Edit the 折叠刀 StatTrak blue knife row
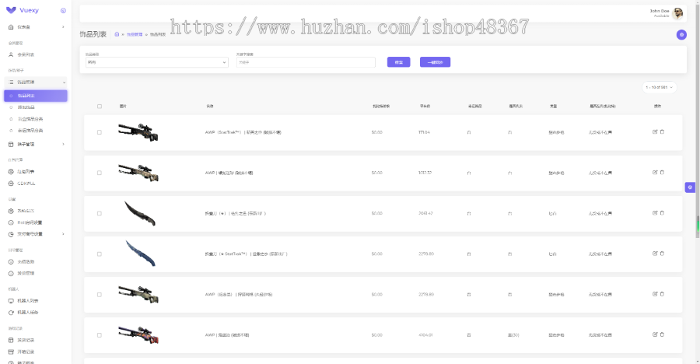This screenshot has width=700, height=364. [x=655, y=254]
